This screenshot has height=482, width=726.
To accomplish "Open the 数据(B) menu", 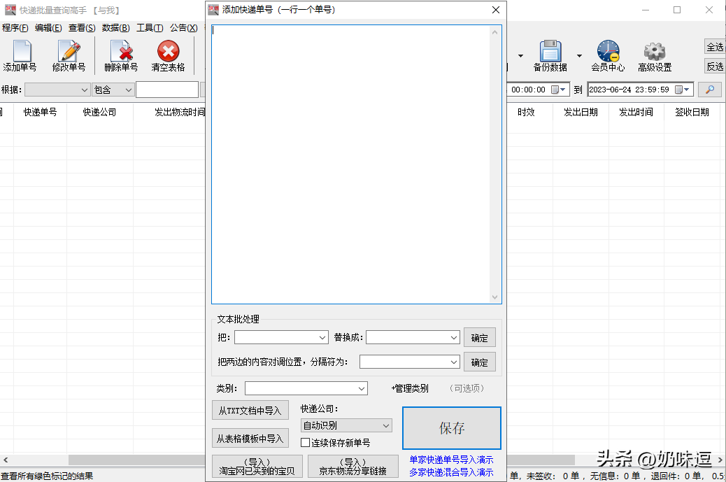I will (x=115, y=28).
